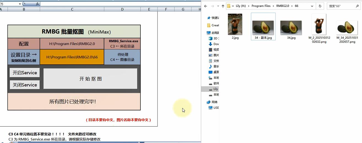Select the orange image directory path cell
362x143 pixels.
pyautogui.click(x=72, y=57)
